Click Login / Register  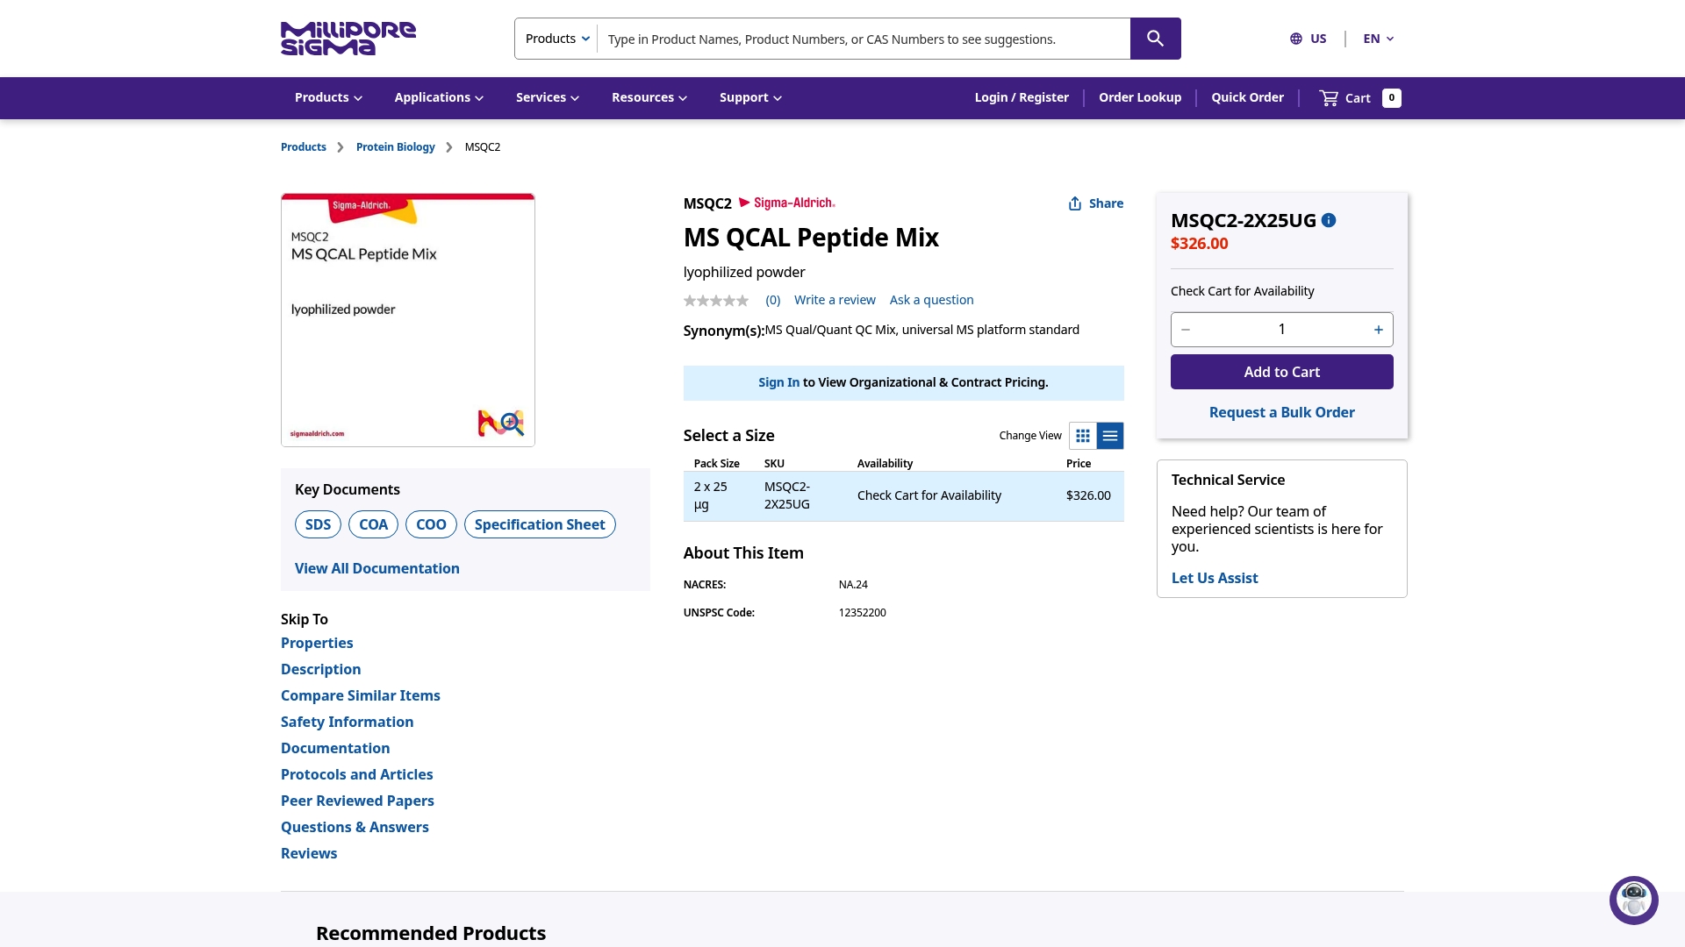[1022, 97]
